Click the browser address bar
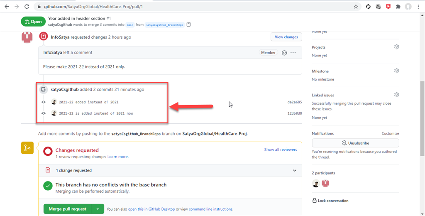 [197, 7]
